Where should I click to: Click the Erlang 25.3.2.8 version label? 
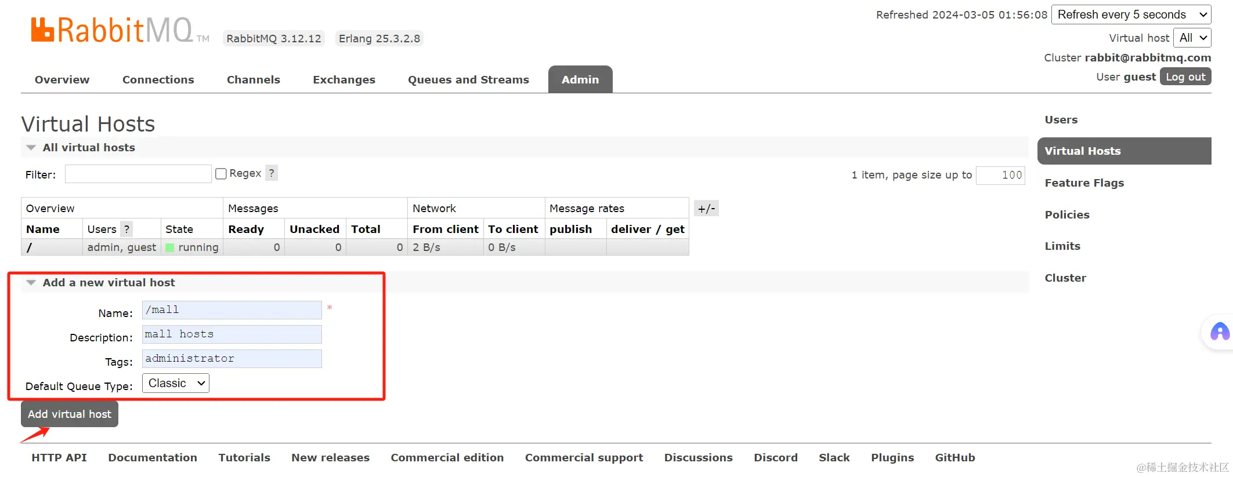click(x=379, y=38)
